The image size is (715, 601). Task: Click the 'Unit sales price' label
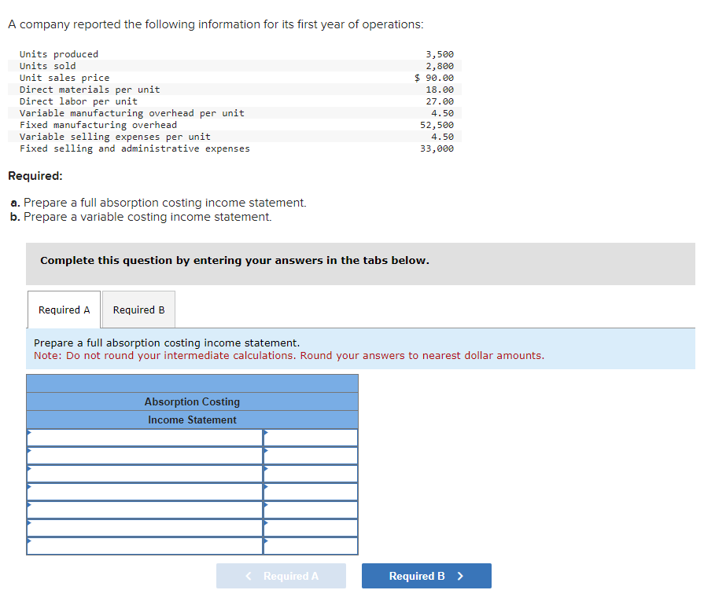click(x=64, y=78)
